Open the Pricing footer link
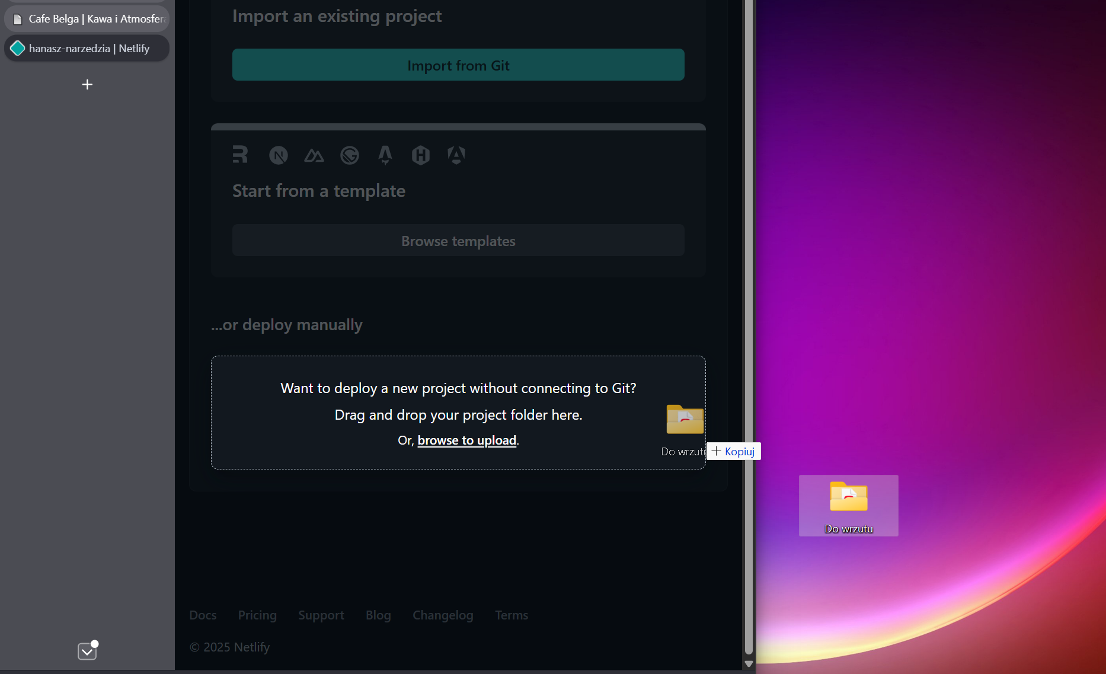The width and height of the screenshot is (1106, 674). [257, 615]
